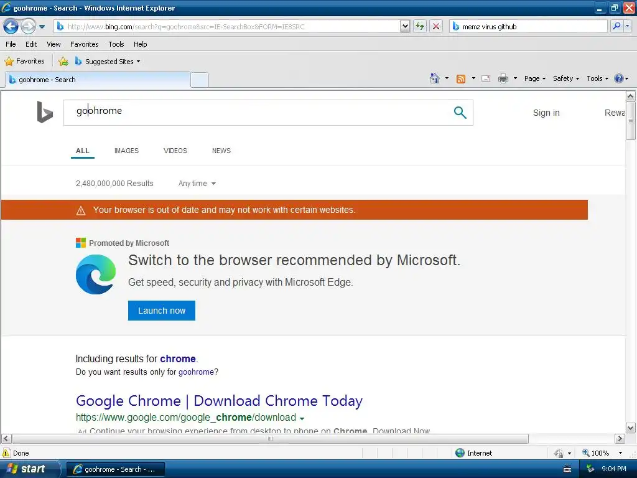Open the Page command bar menu

[534, 78]
